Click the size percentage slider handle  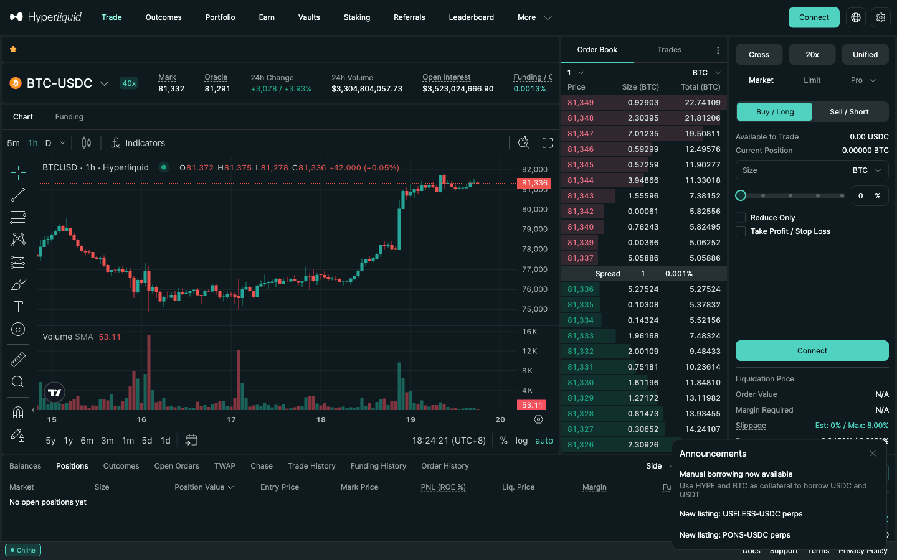coord(741,195)
